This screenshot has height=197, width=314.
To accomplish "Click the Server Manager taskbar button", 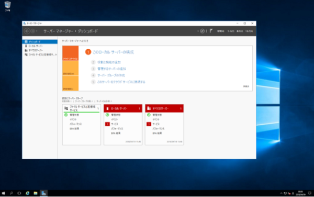I will click(x=43, y=193).
